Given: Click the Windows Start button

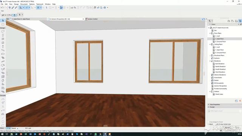Looking at the screenshot, I should click(2, 134).
